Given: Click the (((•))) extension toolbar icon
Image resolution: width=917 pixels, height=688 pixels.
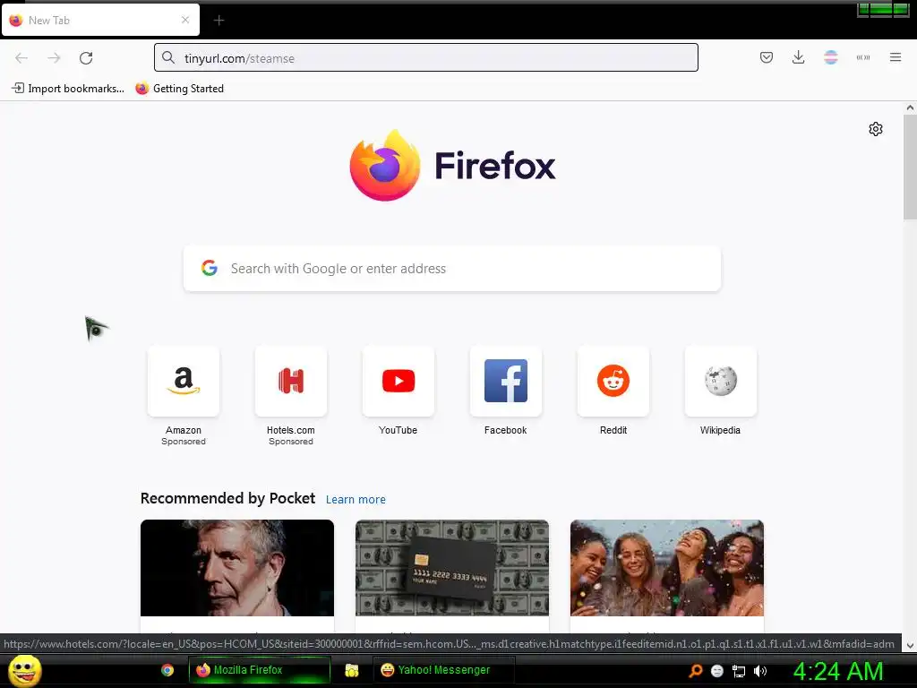Looking at the screenshot, I should [863, 57].
